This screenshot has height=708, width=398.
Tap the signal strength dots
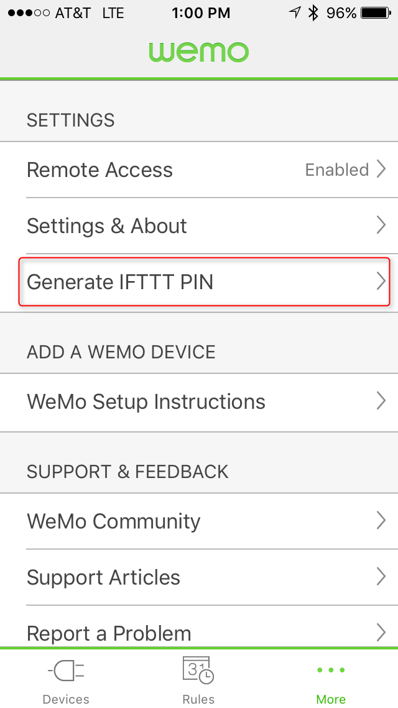pos(29,13)
